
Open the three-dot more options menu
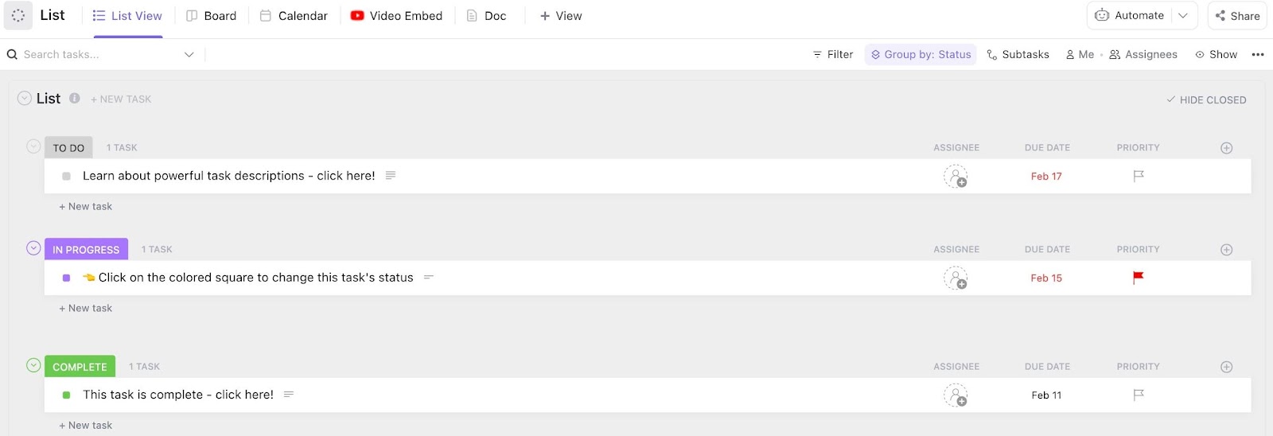tap(1258, 55)
